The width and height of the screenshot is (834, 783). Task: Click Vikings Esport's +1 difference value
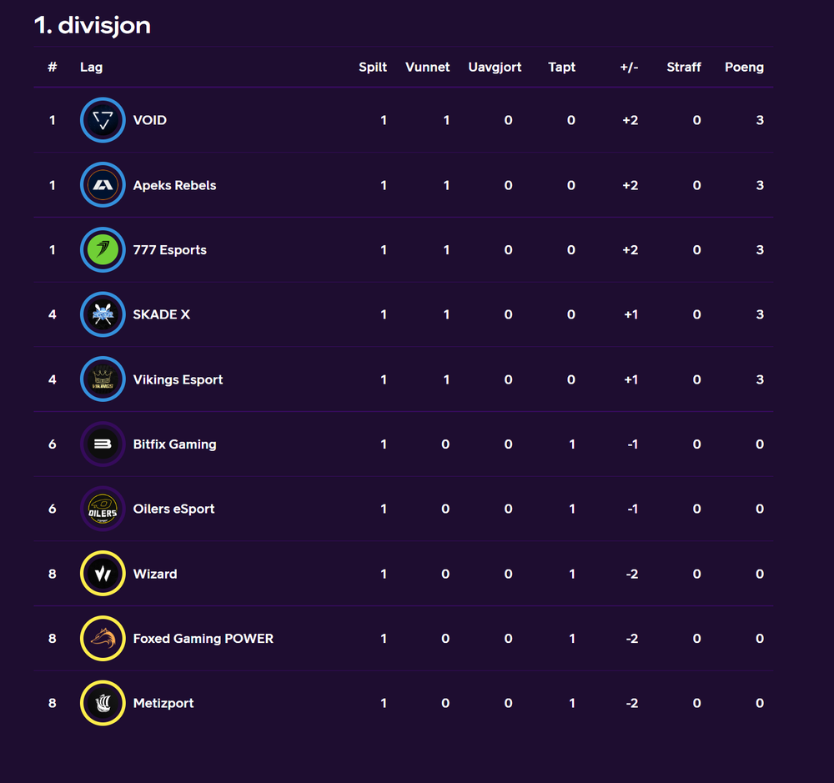pos(631,379)
